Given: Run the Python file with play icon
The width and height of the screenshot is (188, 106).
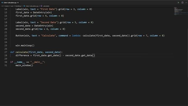Looking at the screenshot, I should [178, 3].
